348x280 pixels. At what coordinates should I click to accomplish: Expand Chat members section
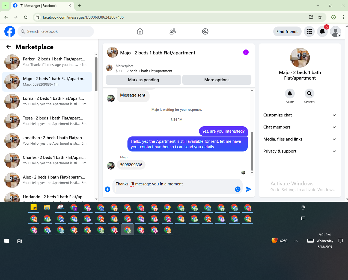pyautogui.click(x=300, y=127)
